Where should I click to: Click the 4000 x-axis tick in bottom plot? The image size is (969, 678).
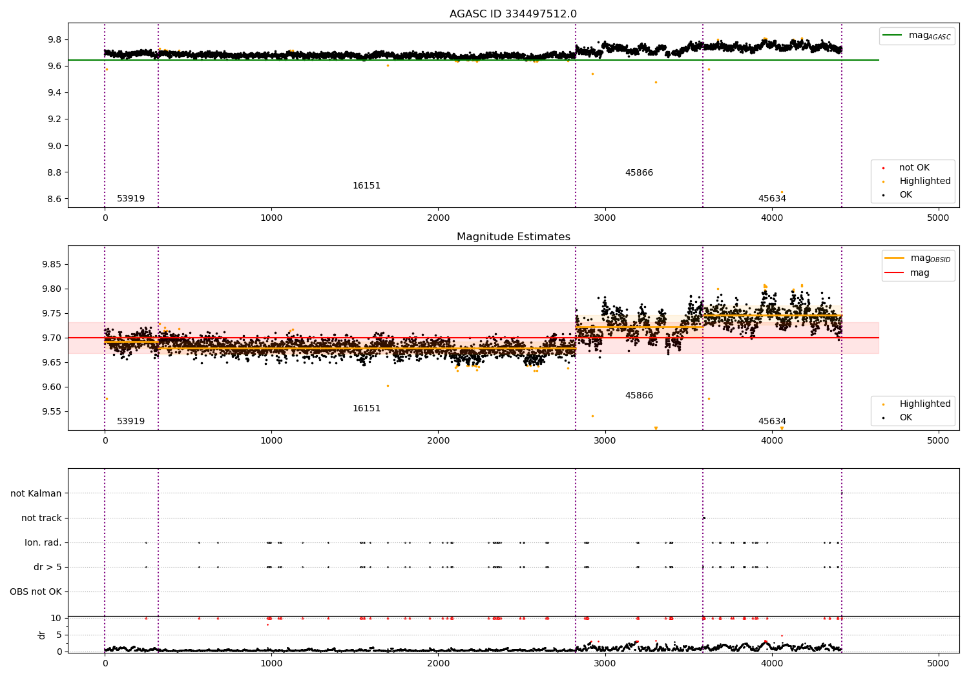coord(771,663)
